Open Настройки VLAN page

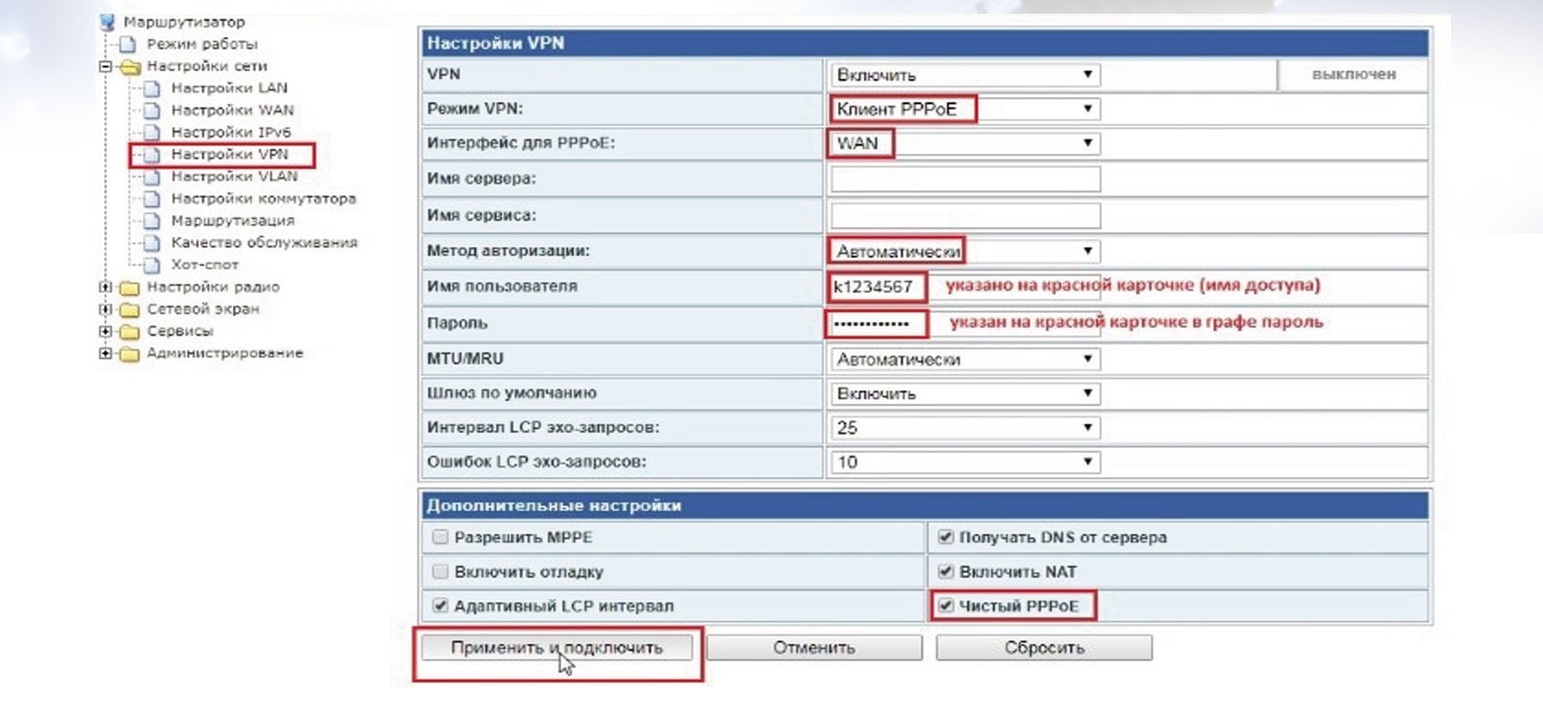point(235,176)
